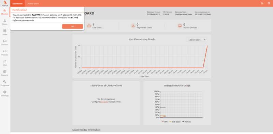Click the Average Resource Usage title
Viewport: 273px width, 134px height.
177,86
